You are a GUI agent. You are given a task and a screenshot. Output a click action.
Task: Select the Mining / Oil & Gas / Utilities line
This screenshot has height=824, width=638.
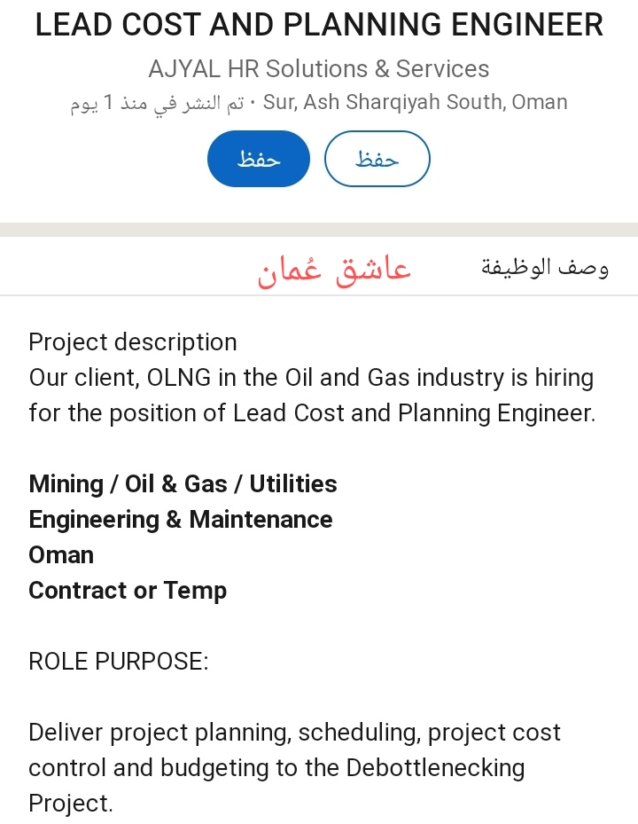pos(183,484)
